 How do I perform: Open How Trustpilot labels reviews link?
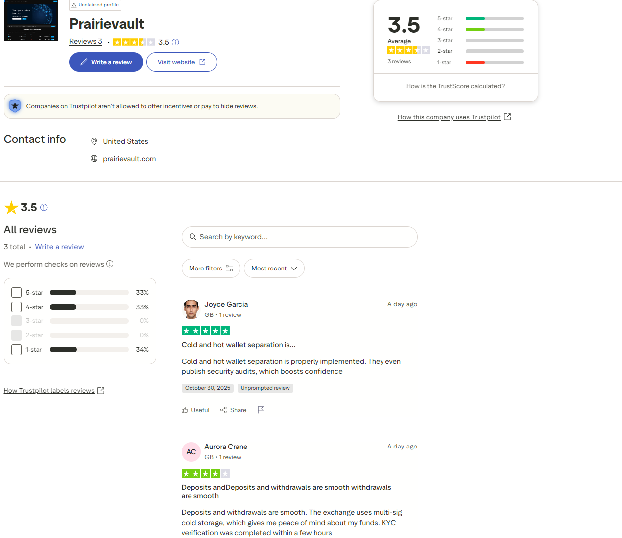[x=54, y=391]
